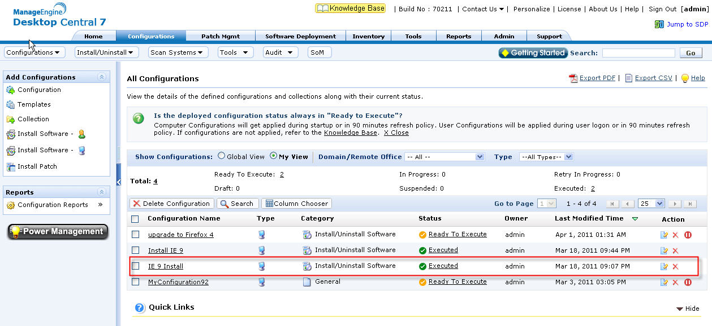The image size is (712, 326).
Task: Toggle sort arrow beside Last Modified Time
Action: tap(635, 219)
